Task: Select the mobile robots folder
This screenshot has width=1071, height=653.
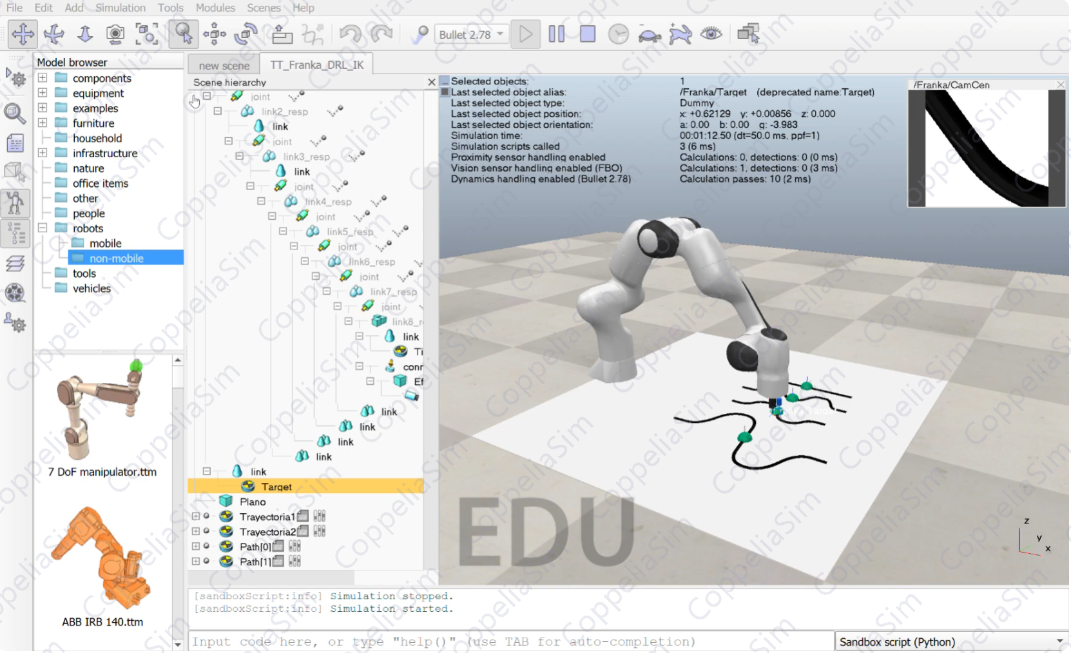Action: (105, 243)
